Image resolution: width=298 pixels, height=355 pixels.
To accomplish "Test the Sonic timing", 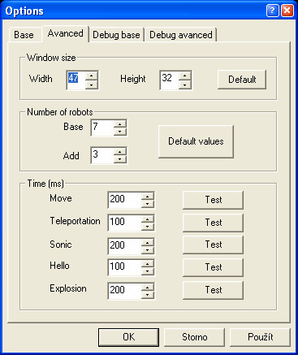I will pos(214,245).
